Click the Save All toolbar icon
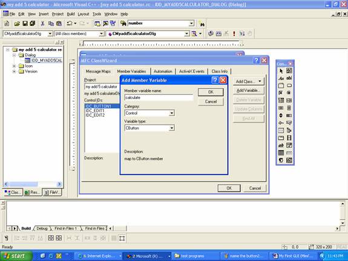Screen dimensions: 348x261 33,24
